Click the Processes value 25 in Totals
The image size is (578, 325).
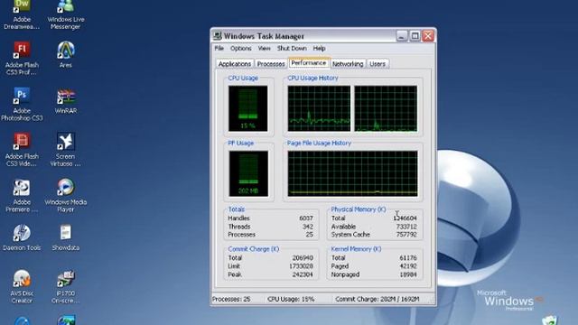pyautogui.click(x=309, y=235)
